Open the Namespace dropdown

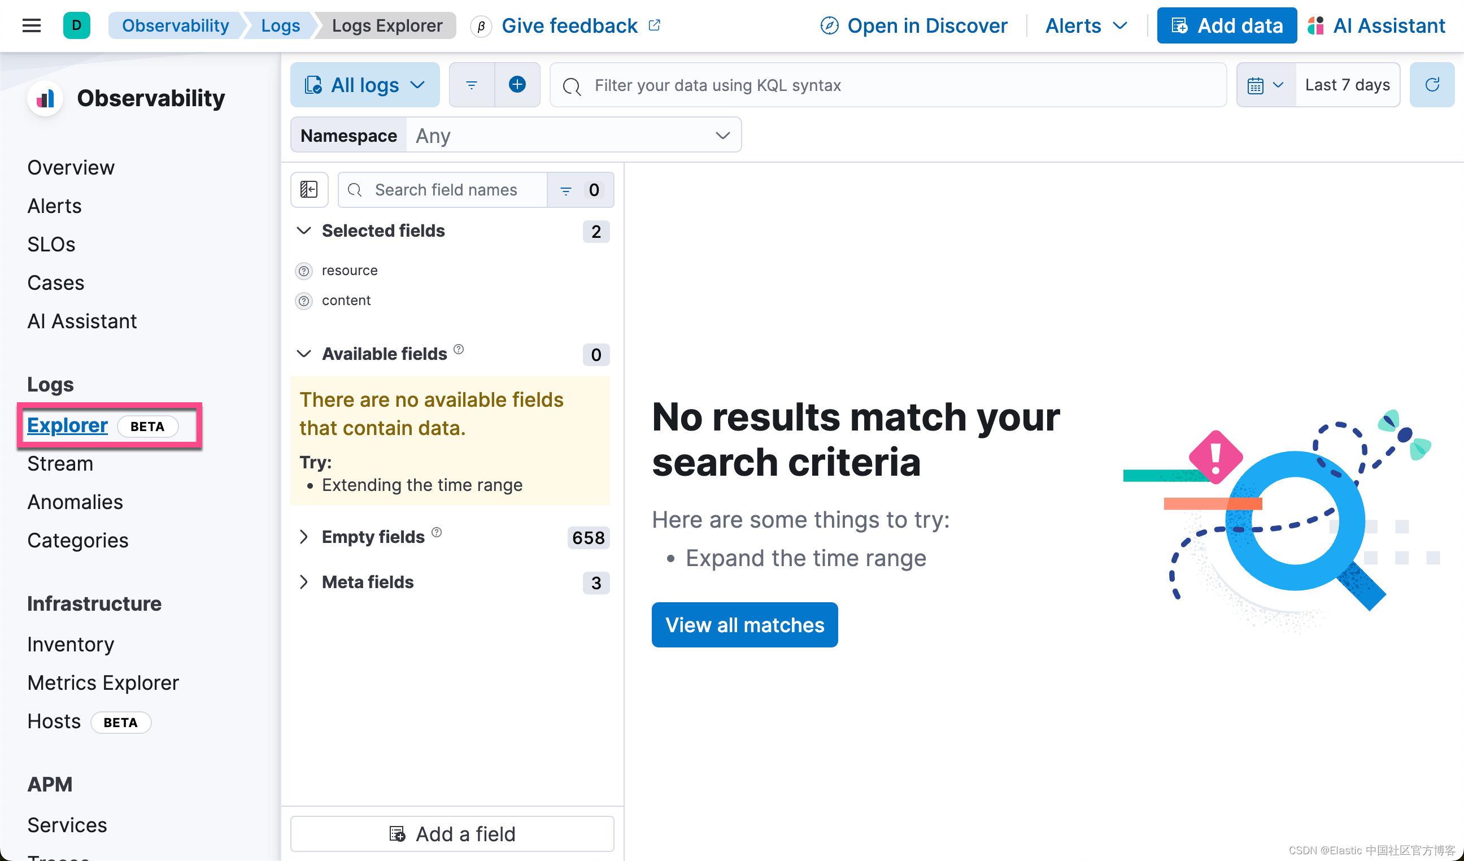(573, 136)
